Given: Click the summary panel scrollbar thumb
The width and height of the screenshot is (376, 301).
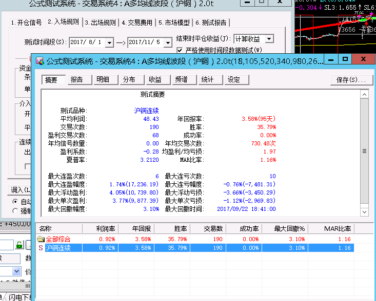Looking at the screenshot, I should point(364,151).
